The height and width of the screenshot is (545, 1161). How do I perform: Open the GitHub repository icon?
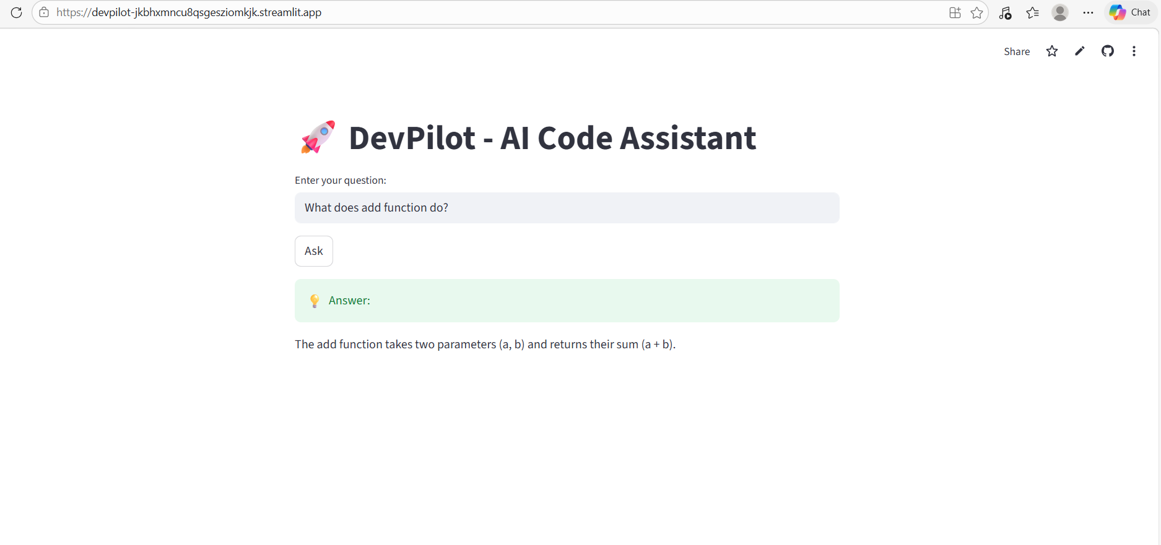(1108, 51)
